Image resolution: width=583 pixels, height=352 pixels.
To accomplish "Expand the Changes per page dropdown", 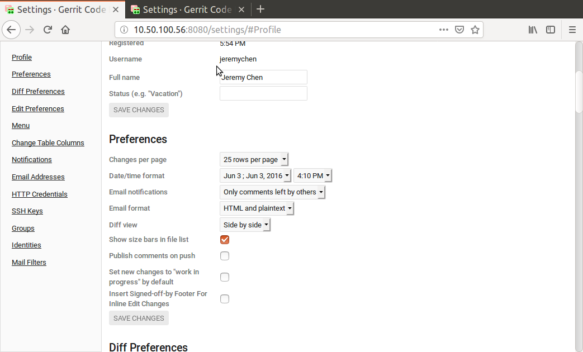I will 254,160.
